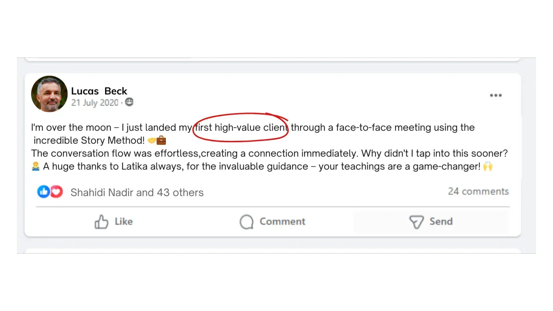Open the three-dot post options menu
Viewport: 553px width, 311px height.
click(x=495, y=95)
